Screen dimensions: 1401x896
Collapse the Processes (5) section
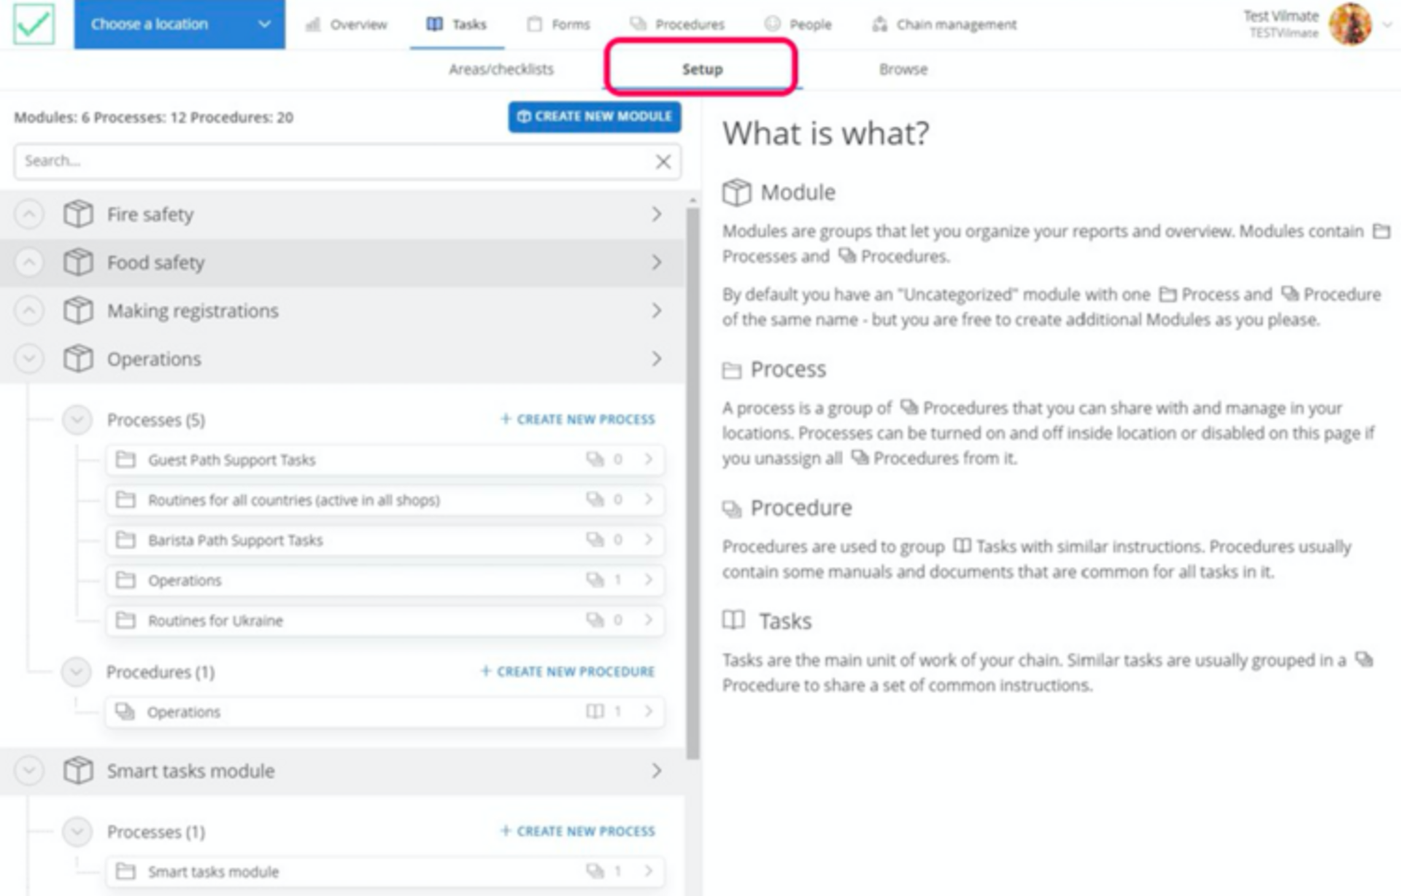[x=77, y=420]
